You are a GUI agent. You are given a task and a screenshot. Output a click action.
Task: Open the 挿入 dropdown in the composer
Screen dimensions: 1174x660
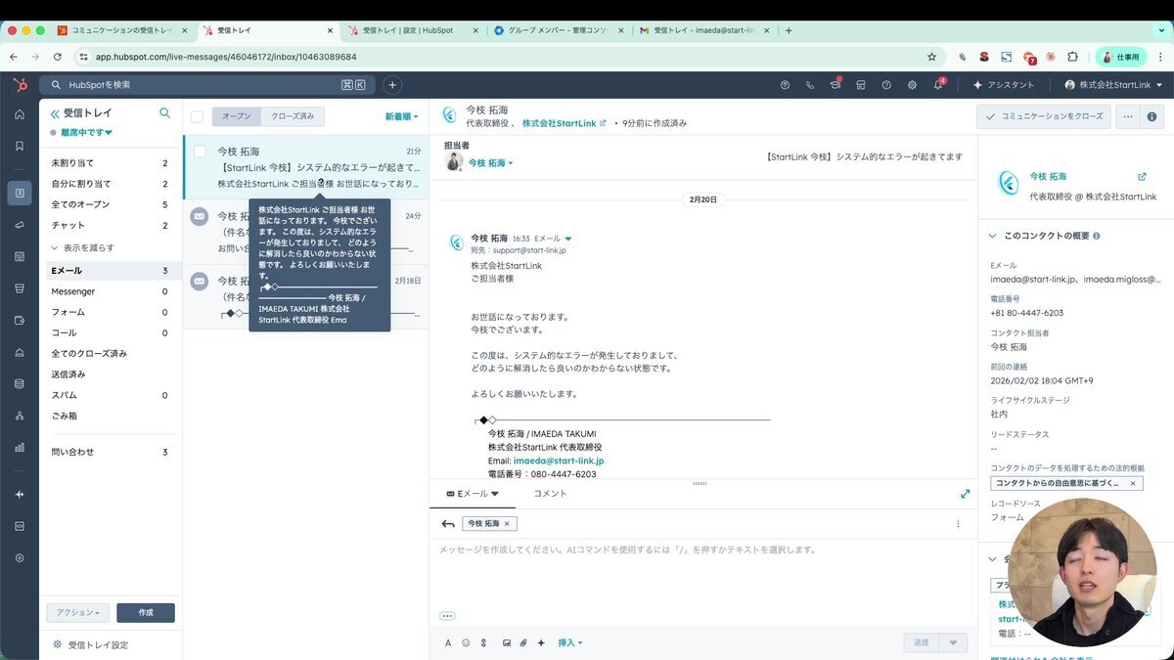[x=567, y=642]
